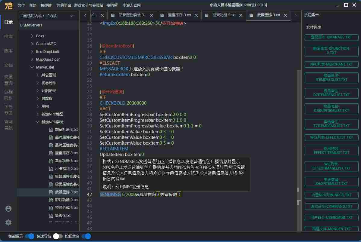Toggle the 按钮集合 switch
The height and width of the screenshot is (242, 361).
coord(86,236)
